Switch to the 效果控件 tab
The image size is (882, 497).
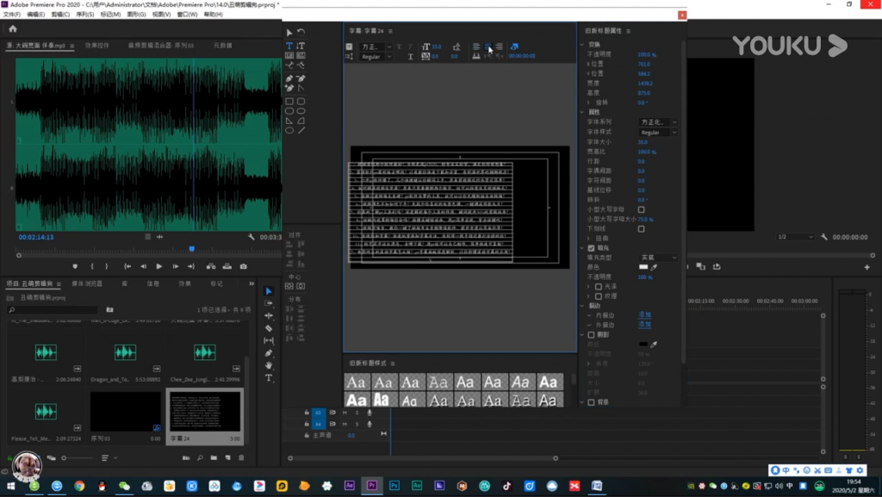click(x=96, y=46)
